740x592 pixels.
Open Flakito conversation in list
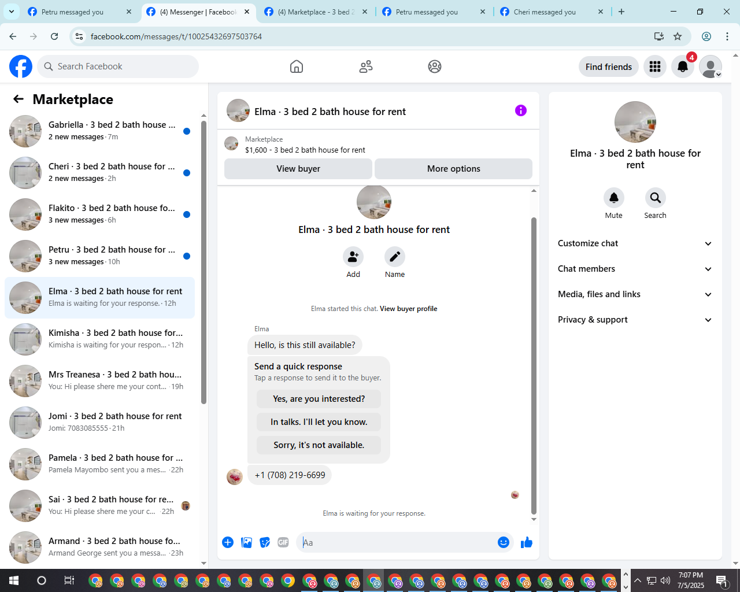99,214
